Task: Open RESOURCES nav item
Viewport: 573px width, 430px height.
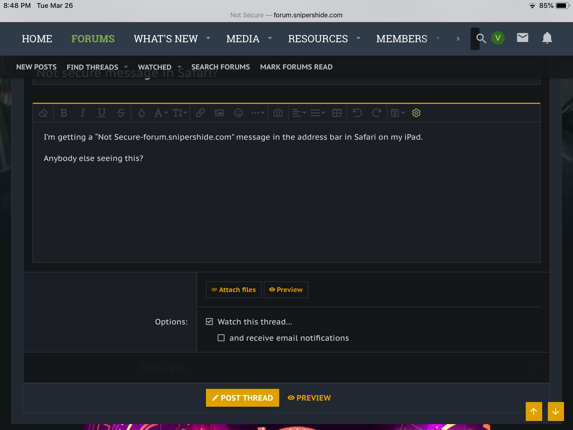Action: pyautogui.click(x=318, y=39)
